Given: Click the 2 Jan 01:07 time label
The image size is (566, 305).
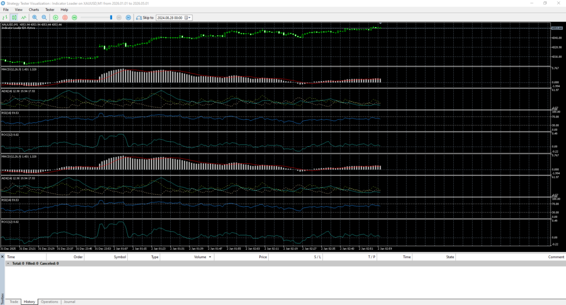Looking at the screenshot, I should (x=120, y=249).
